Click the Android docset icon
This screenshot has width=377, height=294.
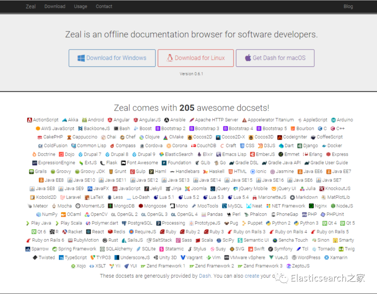(84, 120)
